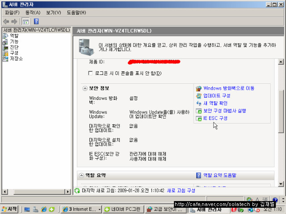Open the Help toolbar icon

point(36,21)
